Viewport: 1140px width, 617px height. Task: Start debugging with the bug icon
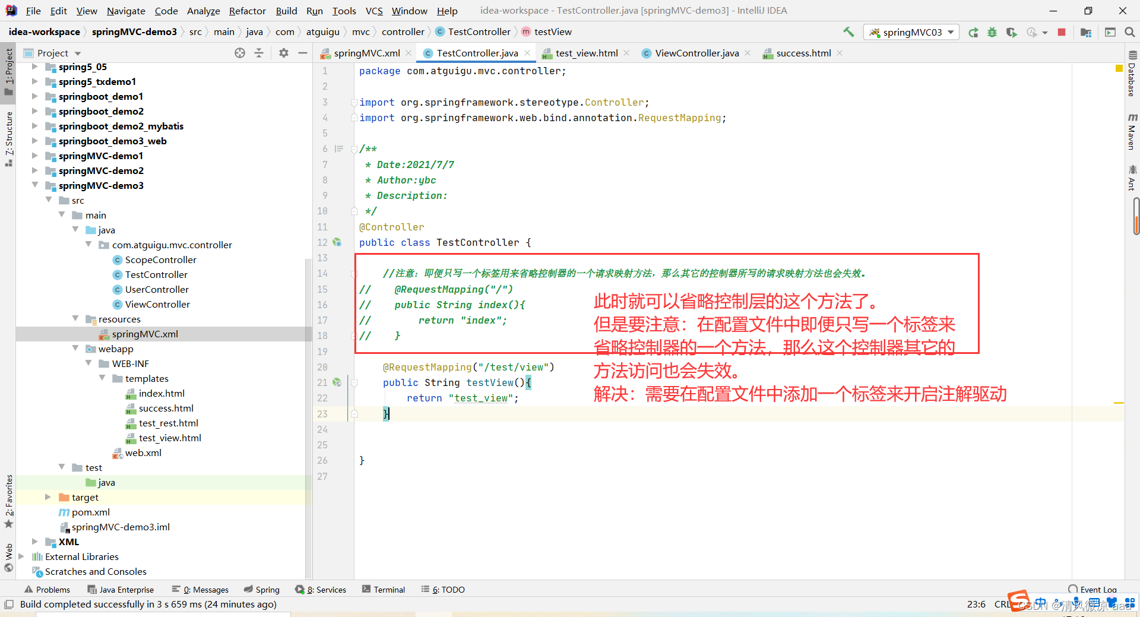992,32
